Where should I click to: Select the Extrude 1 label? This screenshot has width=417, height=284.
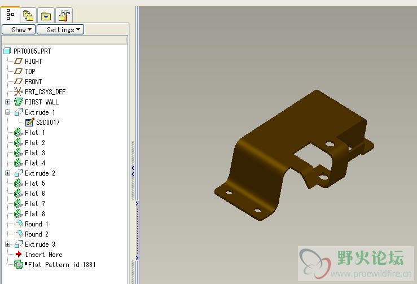[40, 112]
